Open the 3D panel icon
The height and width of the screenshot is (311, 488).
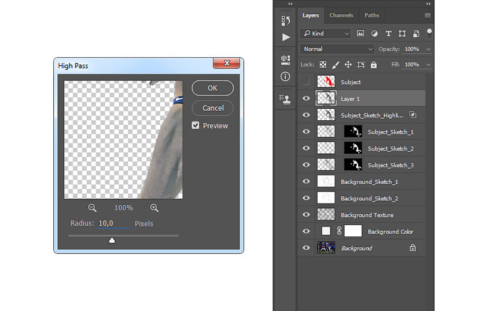coord(285,60)
